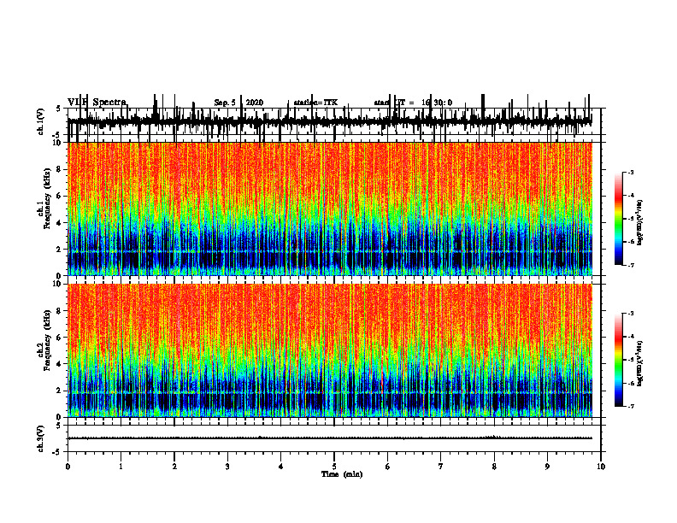
Task: Click the ch.3 flat voltage trace
Action: click(x=329, y=438)
